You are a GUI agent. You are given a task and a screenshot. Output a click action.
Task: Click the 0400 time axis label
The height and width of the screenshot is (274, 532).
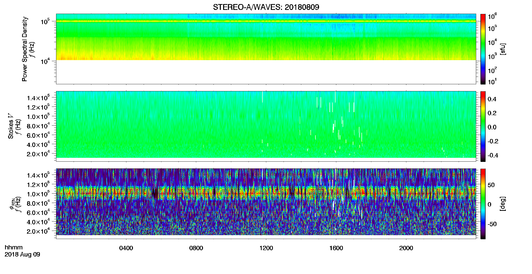[126, 248]
